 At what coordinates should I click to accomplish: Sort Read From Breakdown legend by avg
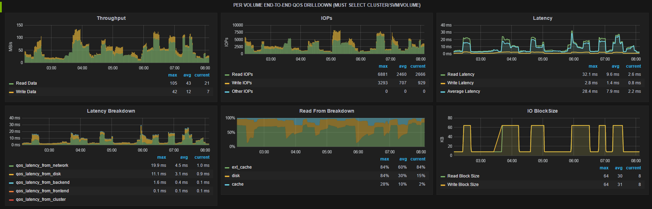click(403, 159)
